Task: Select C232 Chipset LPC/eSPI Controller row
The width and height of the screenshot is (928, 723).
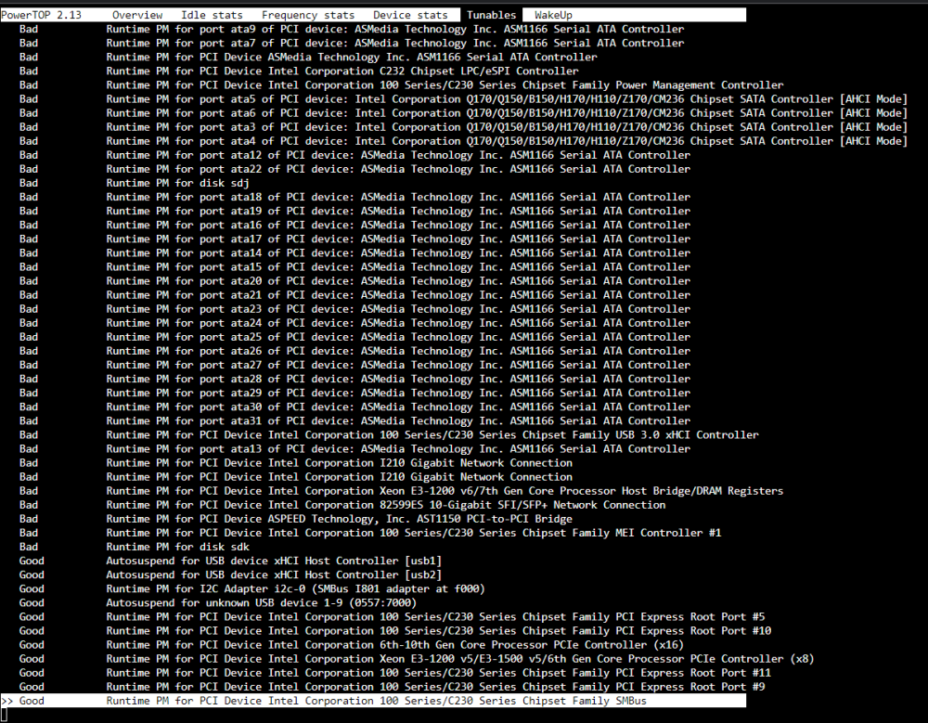Action: point(299,71)
